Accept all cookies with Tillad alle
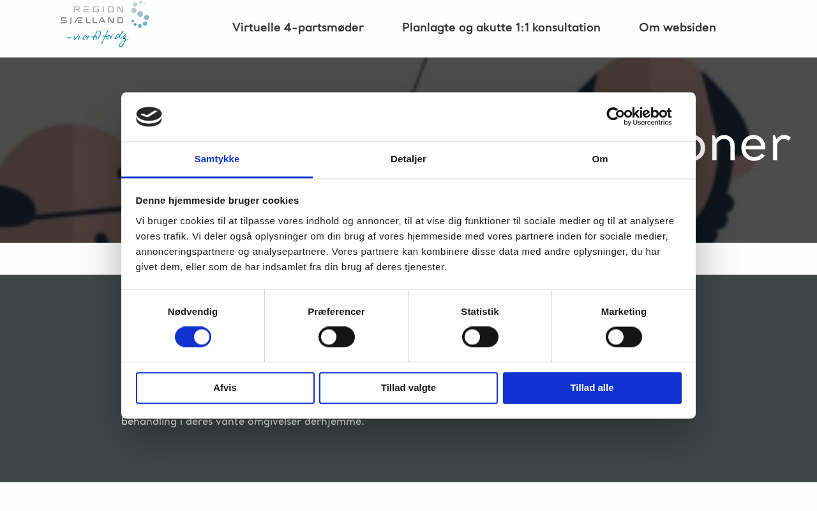Image resolution: width=817 pixels, height=511 pixels. click(592, 388)
